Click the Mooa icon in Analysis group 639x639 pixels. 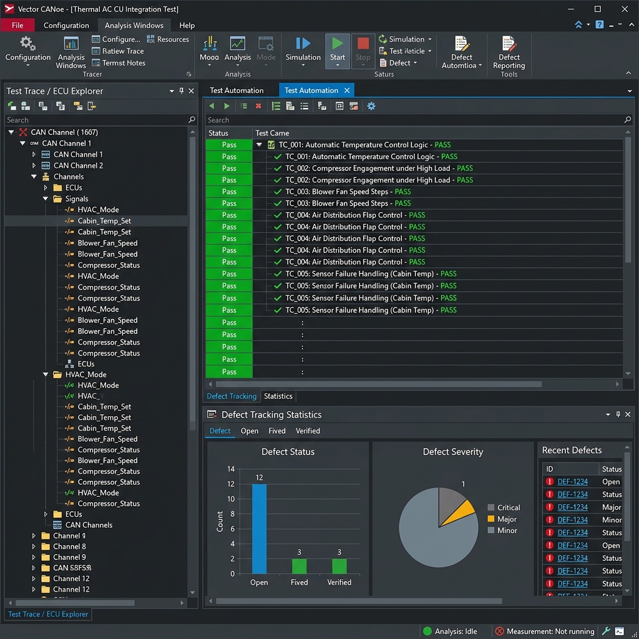coord(210,43)
